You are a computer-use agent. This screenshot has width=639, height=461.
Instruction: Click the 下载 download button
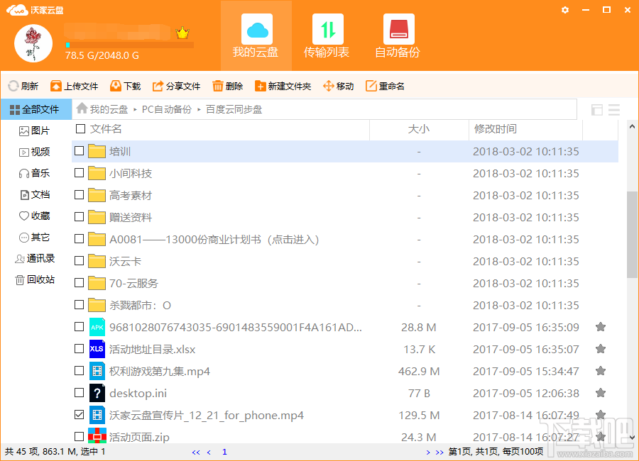(x=126, y=86)
